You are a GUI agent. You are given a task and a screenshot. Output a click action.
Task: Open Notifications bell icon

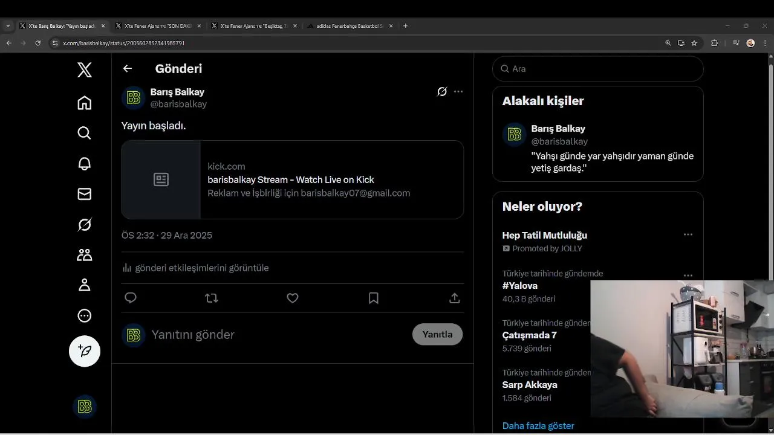pyautogui.click(x=85, y=164)
